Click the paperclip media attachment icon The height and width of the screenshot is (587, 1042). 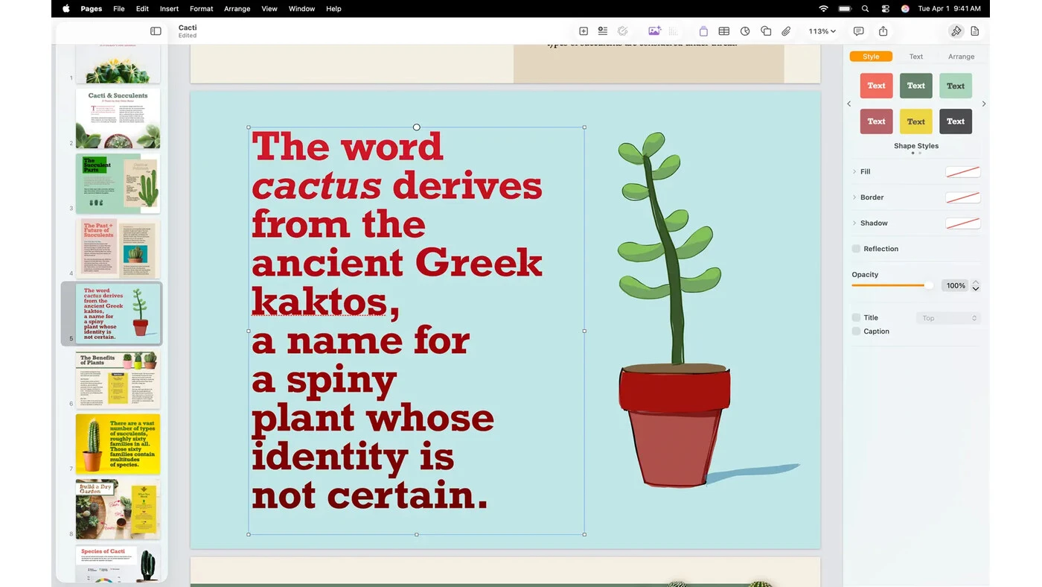tap(786, 31)
